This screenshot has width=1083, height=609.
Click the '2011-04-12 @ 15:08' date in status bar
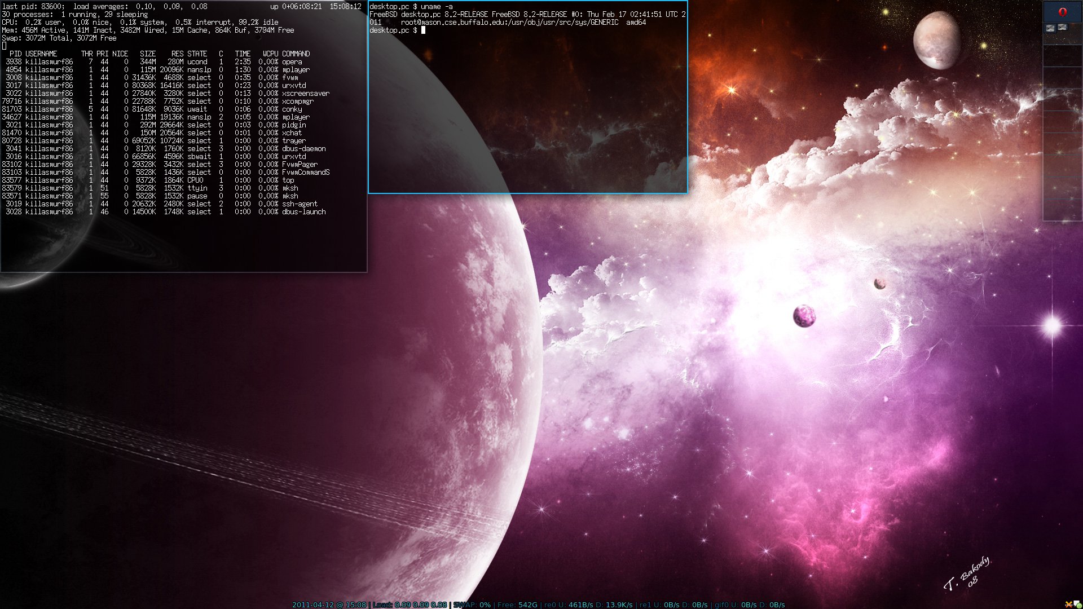(329, 604)
